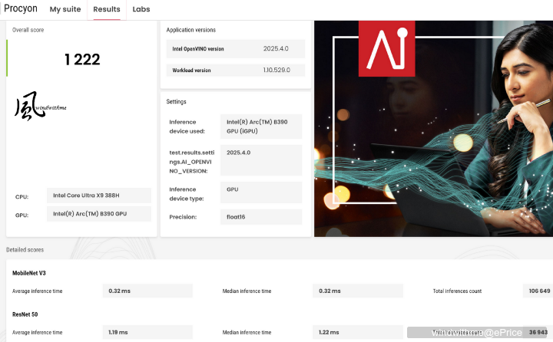Select Precision value float16
Screen dimensions: 553x342
[261, 217]
